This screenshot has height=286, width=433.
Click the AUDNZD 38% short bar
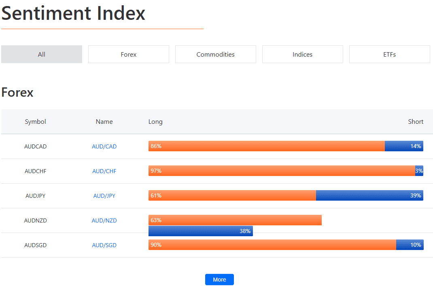200,231
